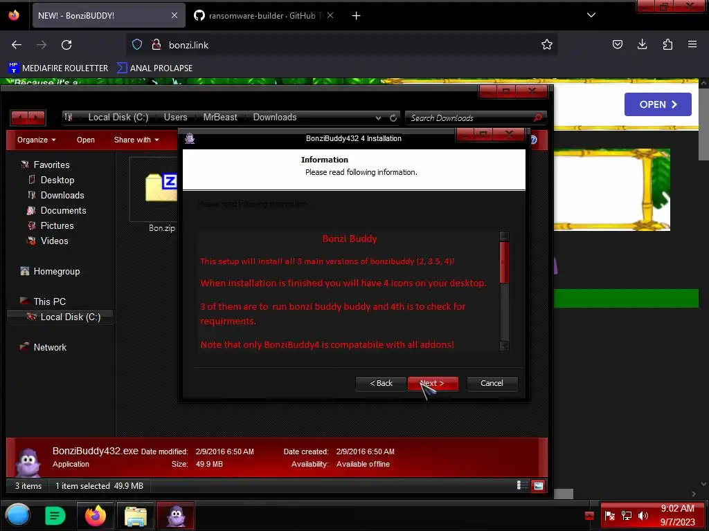
Task: Click BonziBuddy installer taskbar icon
Action: click(176, 516)
